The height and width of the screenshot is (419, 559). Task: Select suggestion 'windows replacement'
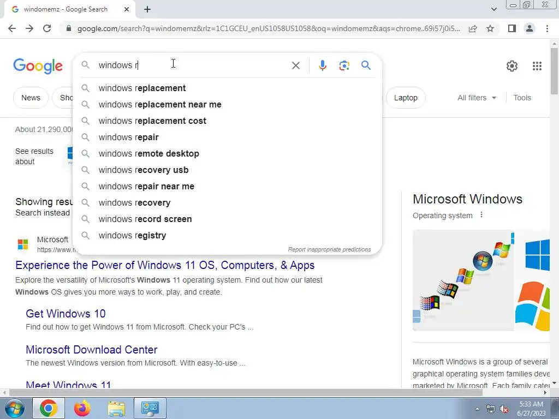click(227, 88)
